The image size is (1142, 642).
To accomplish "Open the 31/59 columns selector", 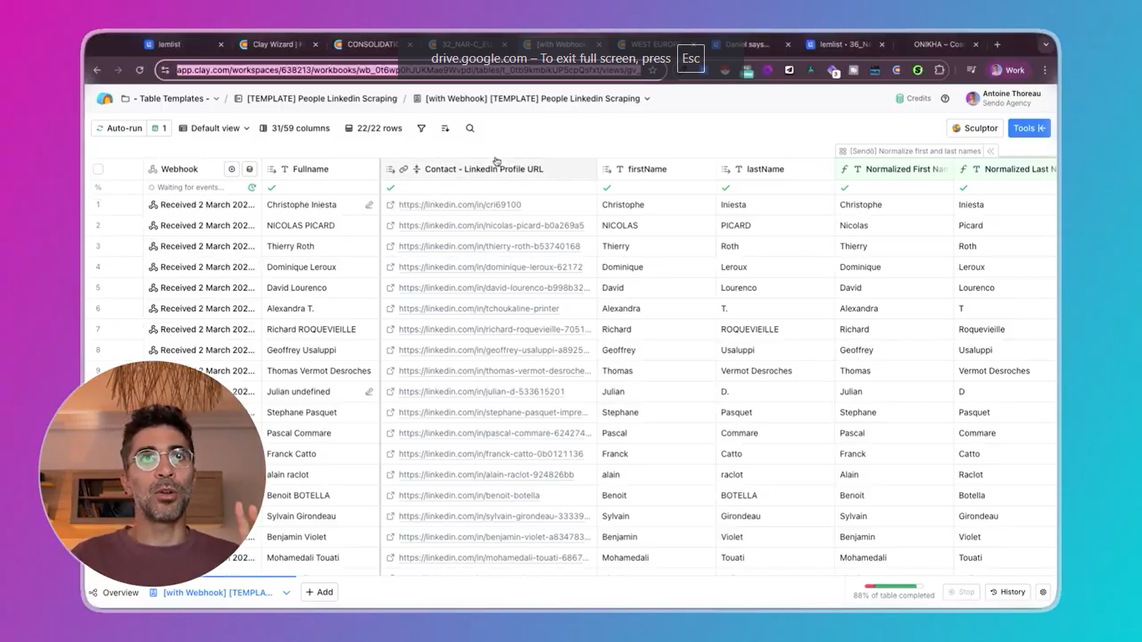I will pyautogui.click(x=294, y=129).
